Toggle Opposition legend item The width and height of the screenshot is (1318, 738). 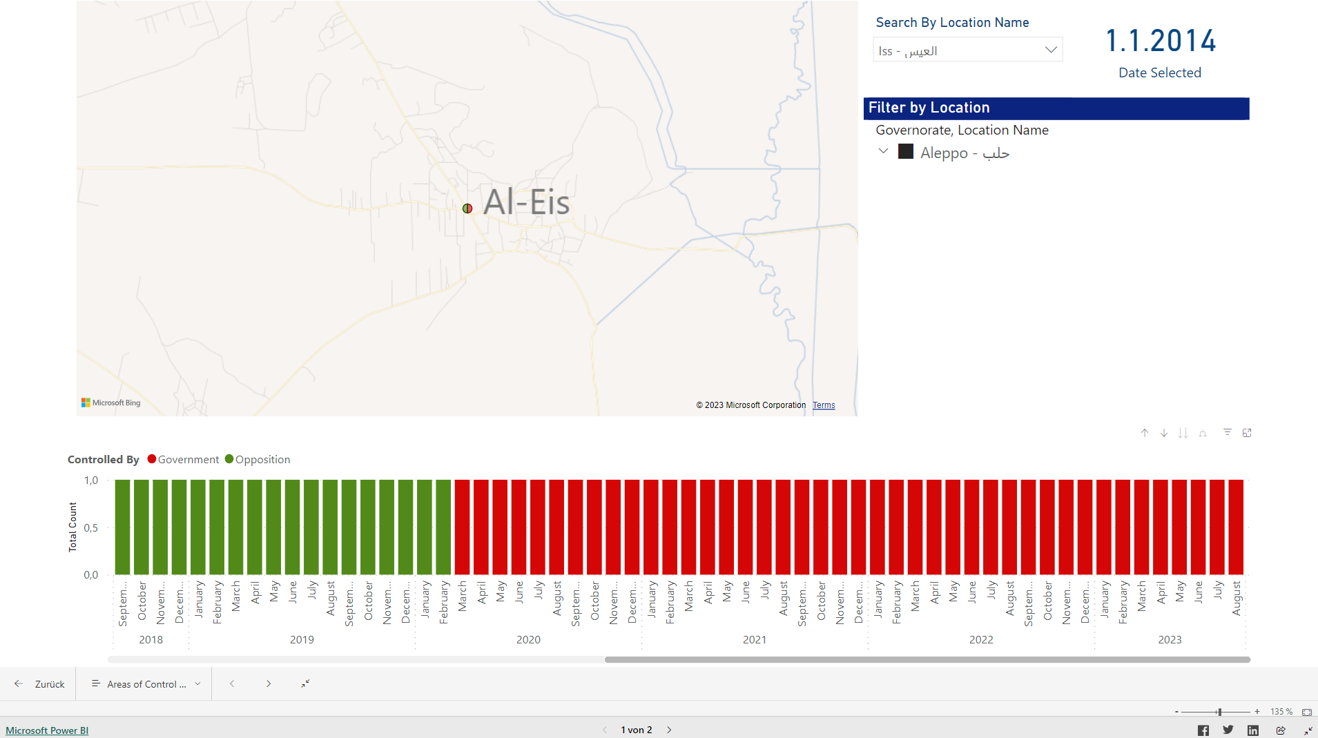click(258, 460)
